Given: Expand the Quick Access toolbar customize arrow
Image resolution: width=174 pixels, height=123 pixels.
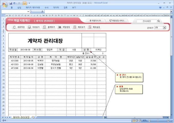Looking at the screenshot, I should click(x=29, y=3).
